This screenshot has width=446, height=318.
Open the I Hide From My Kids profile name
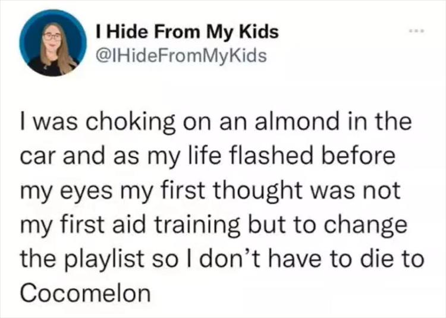186,32
